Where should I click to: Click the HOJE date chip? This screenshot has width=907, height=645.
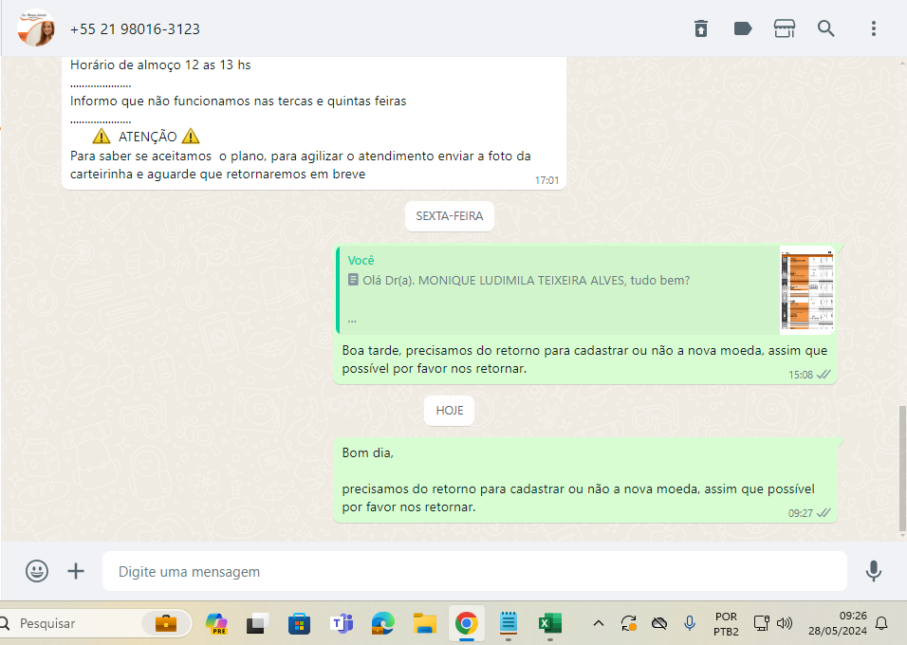click(450, 410)
